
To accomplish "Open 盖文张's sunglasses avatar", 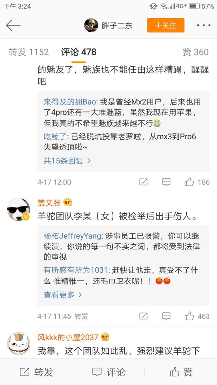I will (19, 210).
